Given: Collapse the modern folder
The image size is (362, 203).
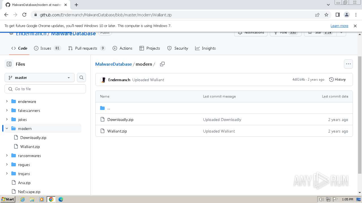Looking at the screenshot, I should click(x=7, y=129).
